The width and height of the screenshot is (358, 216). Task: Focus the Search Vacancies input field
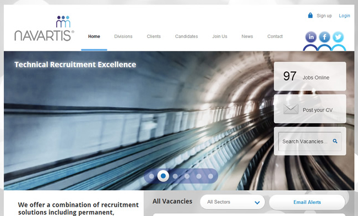click(310, 141)
